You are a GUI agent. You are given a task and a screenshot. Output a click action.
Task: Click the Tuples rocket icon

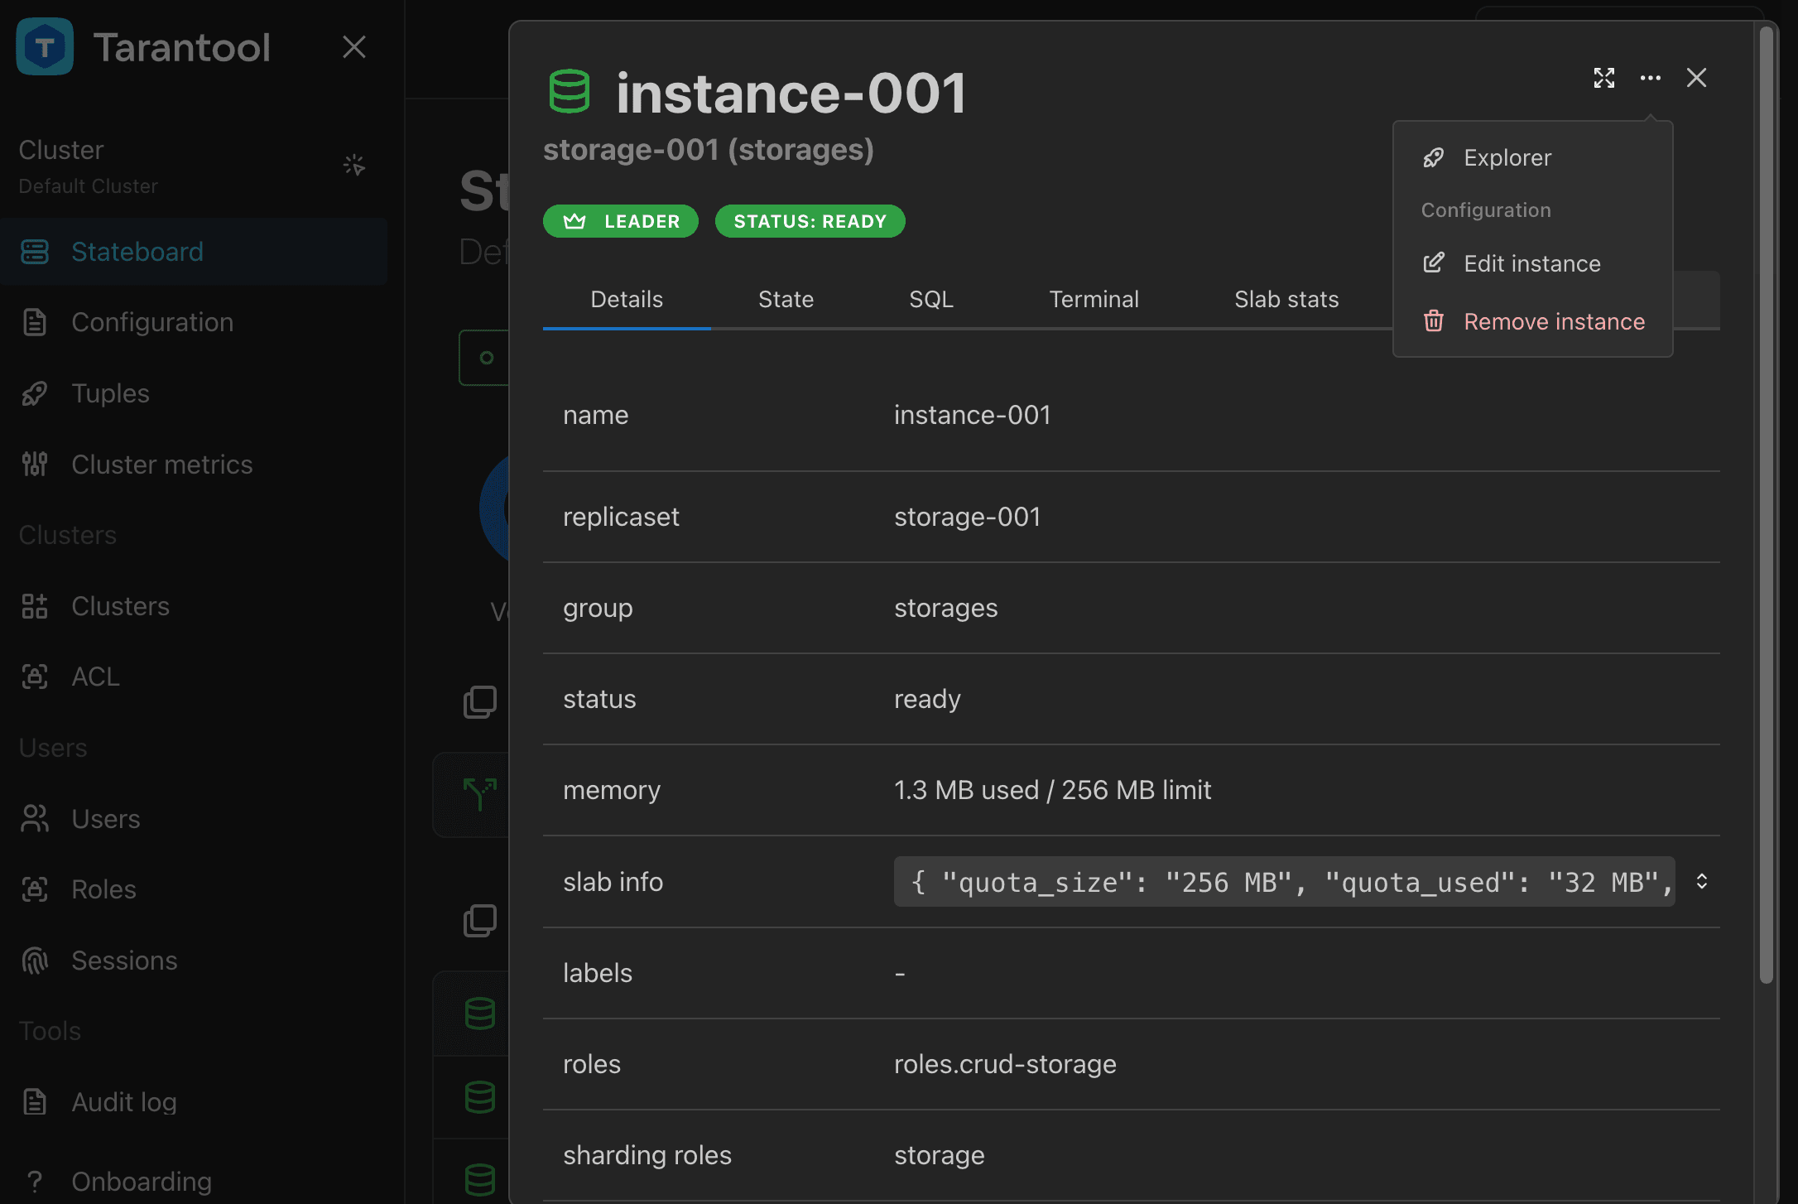pyautogui.click(x=35, y=393)
